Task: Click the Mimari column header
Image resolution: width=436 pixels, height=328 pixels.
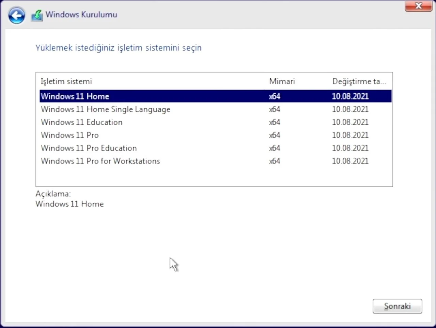Action: [x=282, y=81]
